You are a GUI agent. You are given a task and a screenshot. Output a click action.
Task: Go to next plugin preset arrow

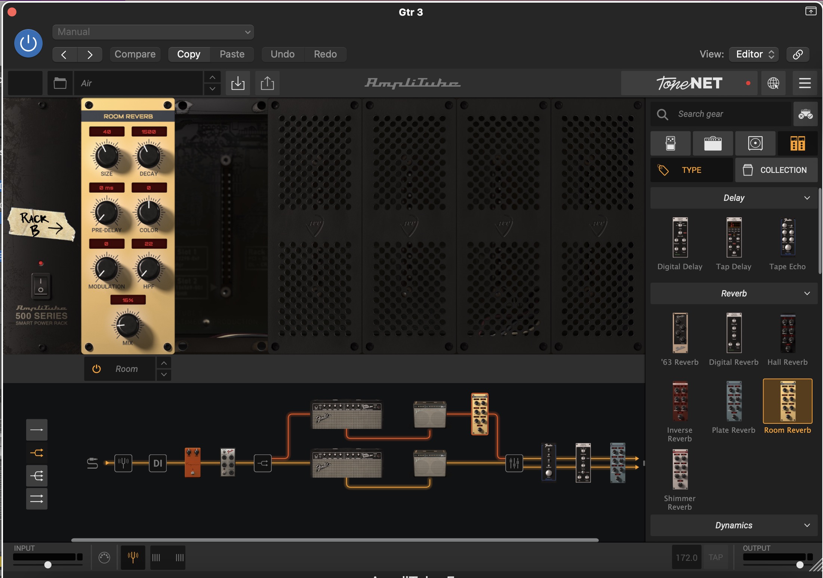(90, 55)
